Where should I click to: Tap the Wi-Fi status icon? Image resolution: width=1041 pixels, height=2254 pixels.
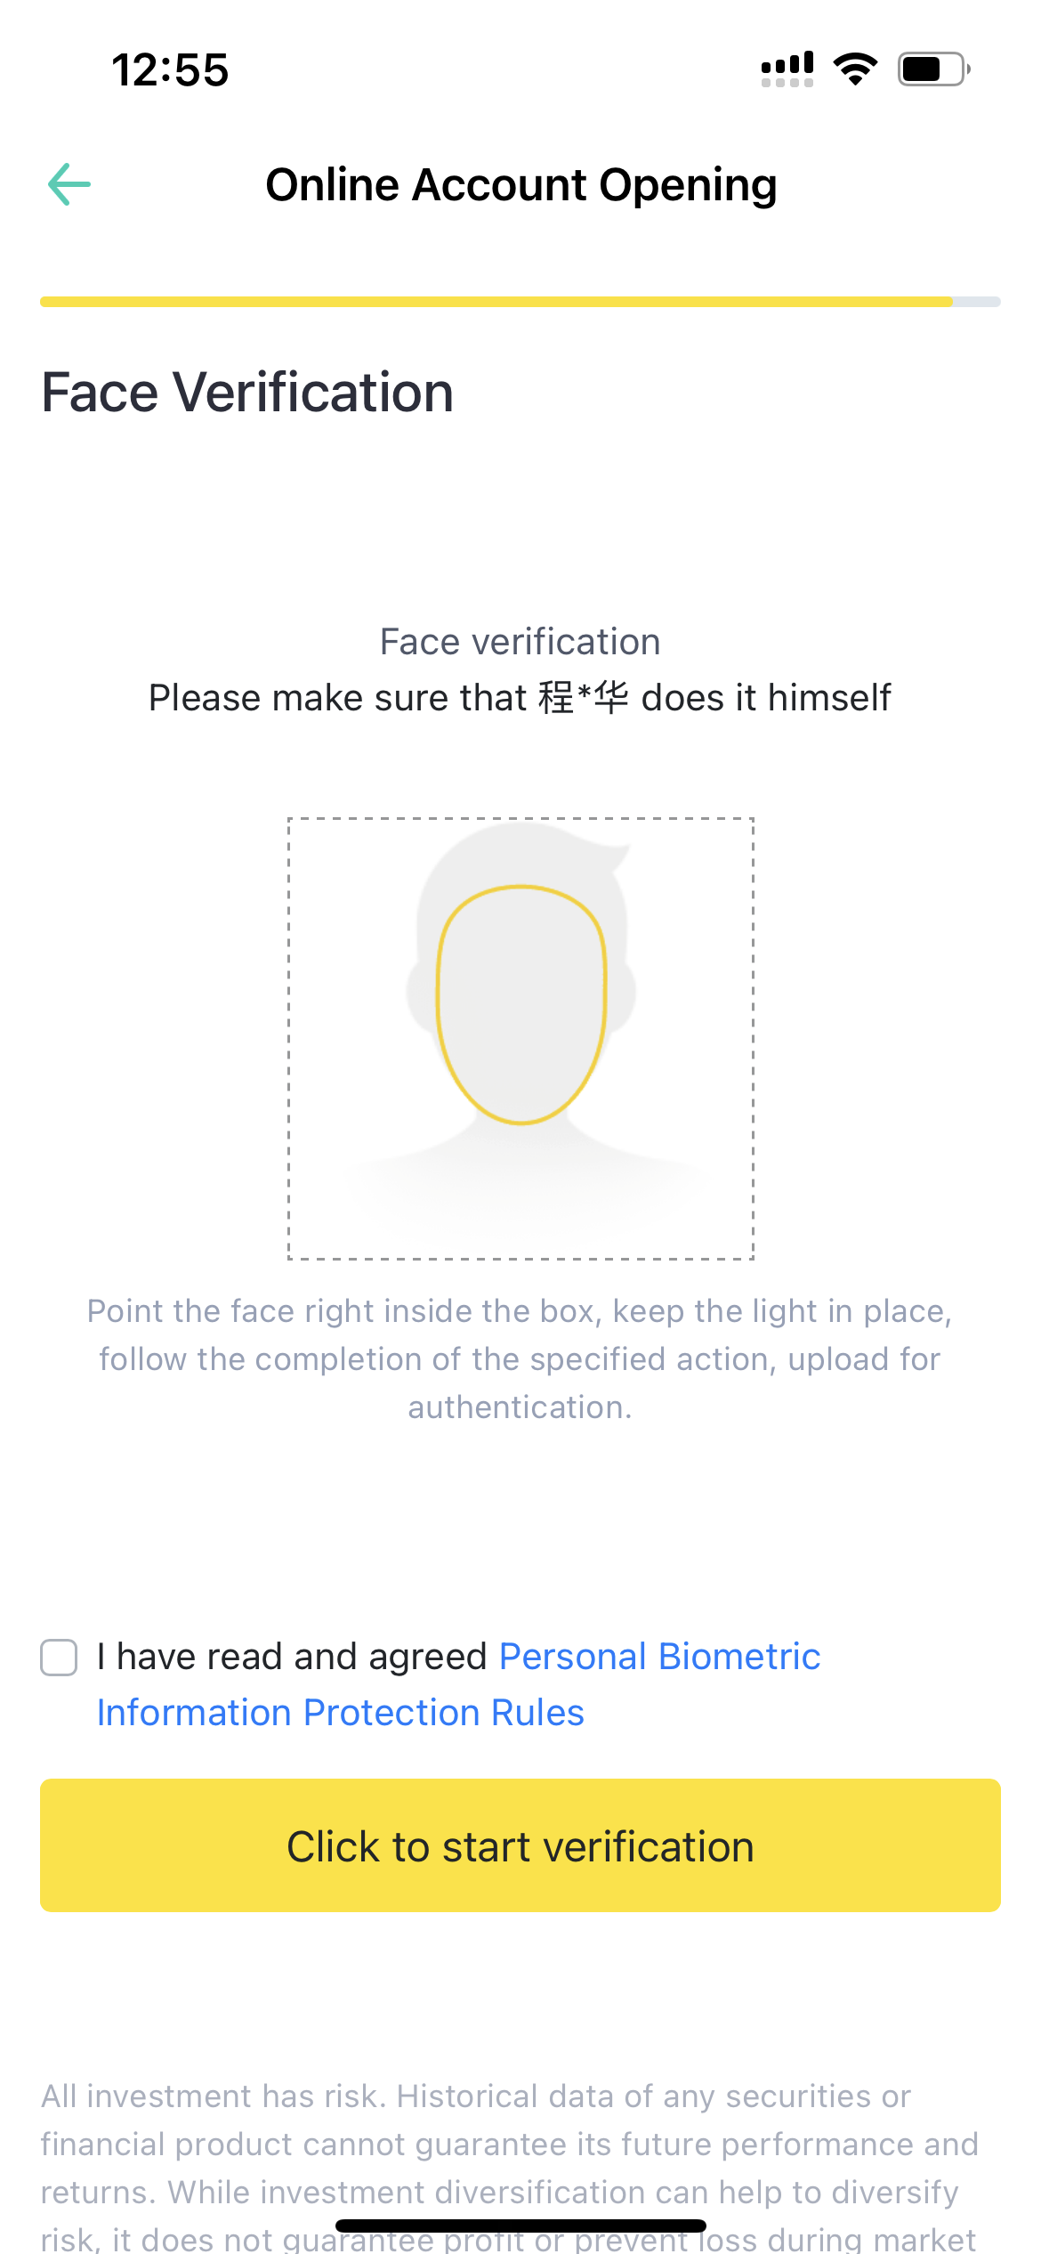pyautogui.click(x=855, y=69)
